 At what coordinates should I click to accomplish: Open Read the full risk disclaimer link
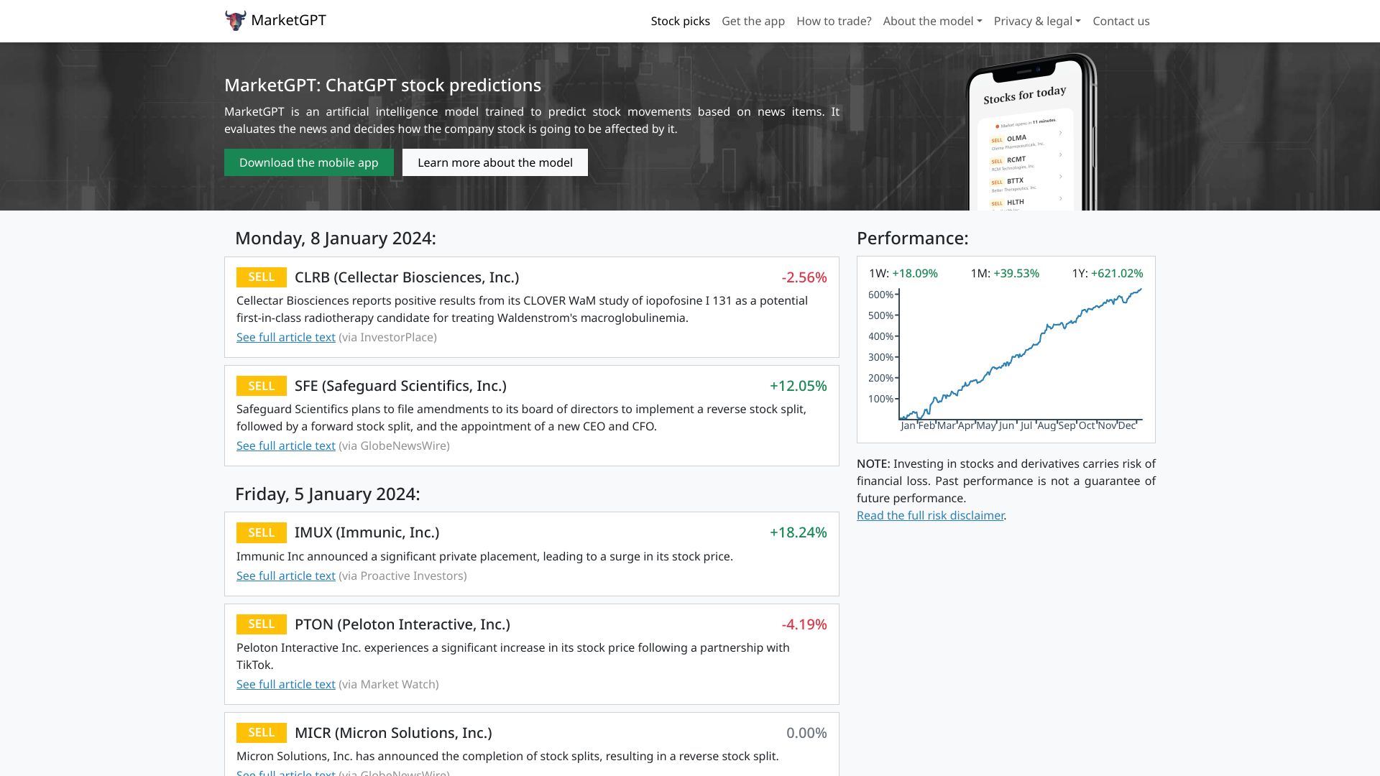(x=930, y=514)
